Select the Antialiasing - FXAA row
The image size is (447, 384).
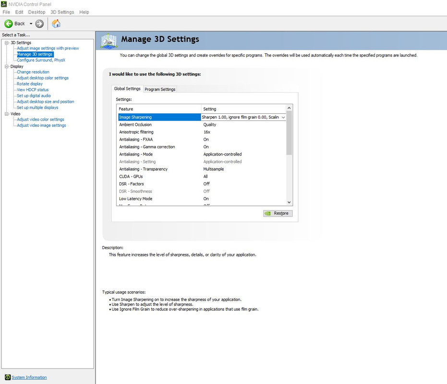(x=202, y=139)
